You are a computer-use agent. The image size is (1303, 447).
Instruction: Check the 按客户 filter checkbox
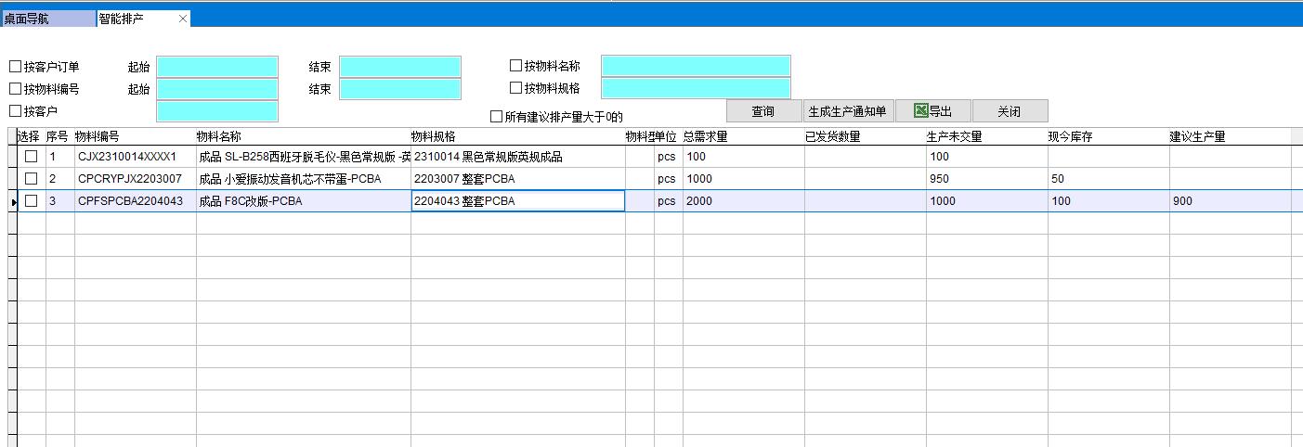[x=15, y=111]
